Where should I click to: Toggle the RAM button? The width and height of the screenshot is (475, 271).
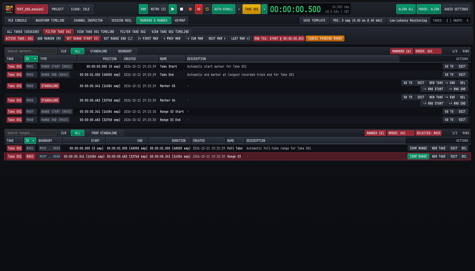click(x=143, y=9)
